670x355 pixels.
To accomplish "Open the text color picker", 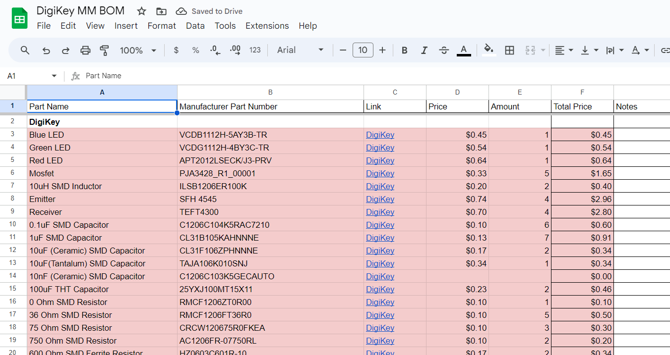I will tap(464, 50).
